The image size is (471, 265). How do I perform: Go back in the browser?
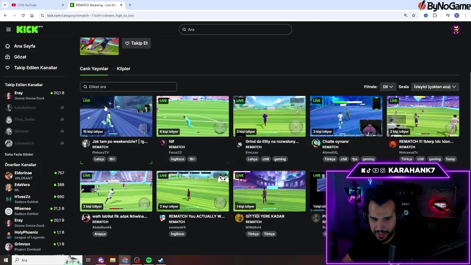[5, 15]
